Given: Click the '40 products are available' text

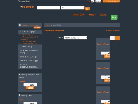Looking at the screenshot, I should click(113, 30).
